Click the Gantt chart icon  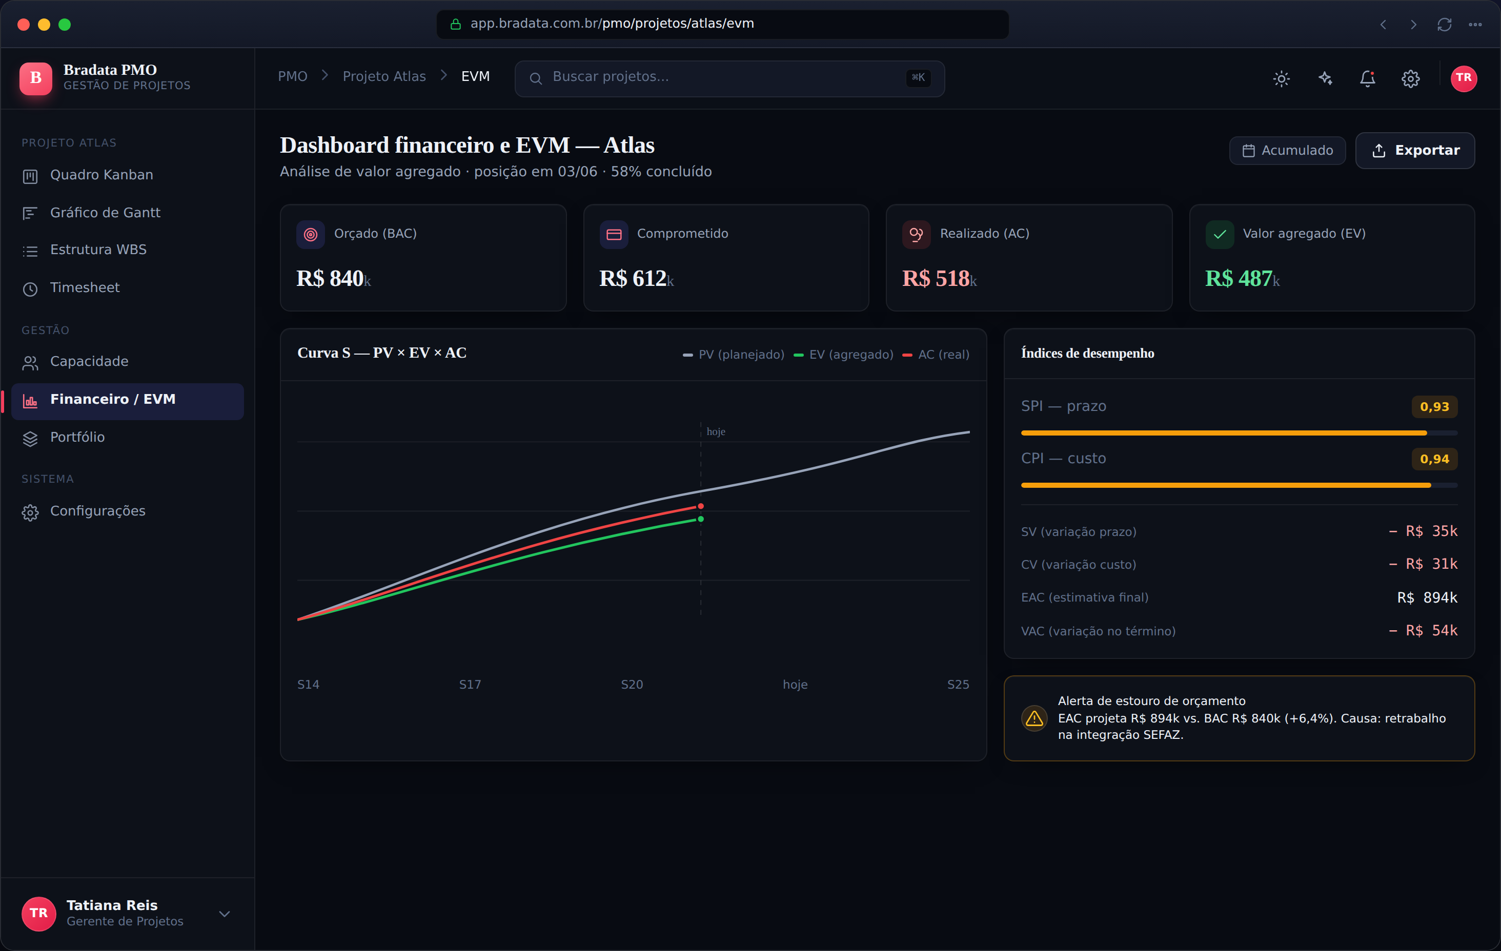click(x=30, y=214)
